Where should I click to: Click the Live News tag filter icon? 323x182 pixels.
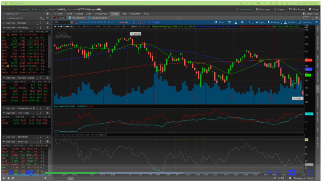(x=41, y=18)
